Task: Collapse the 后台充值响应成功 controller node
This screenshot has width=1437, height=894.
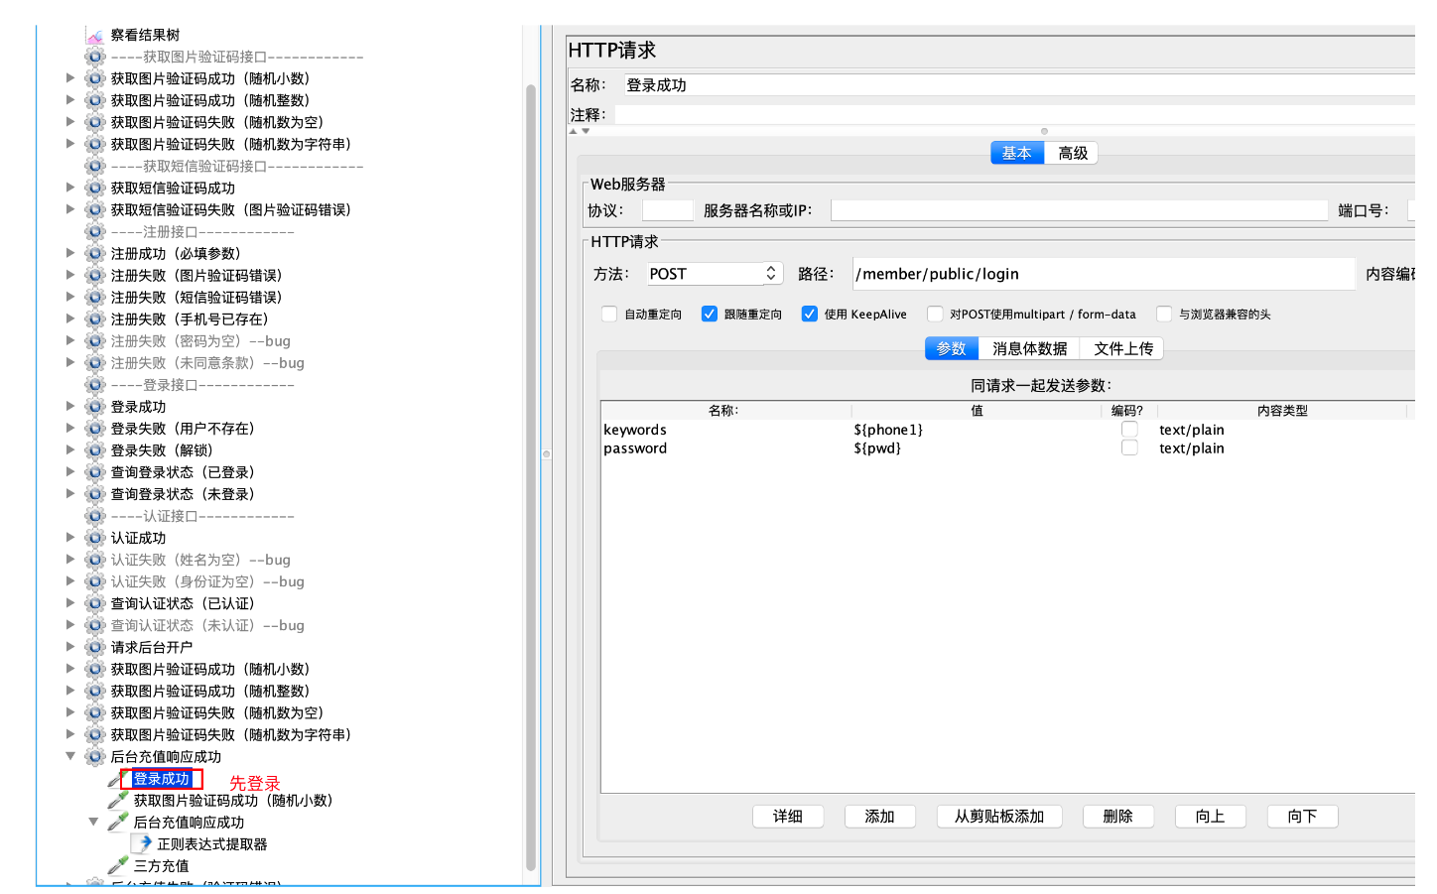Action: [70, 755]
